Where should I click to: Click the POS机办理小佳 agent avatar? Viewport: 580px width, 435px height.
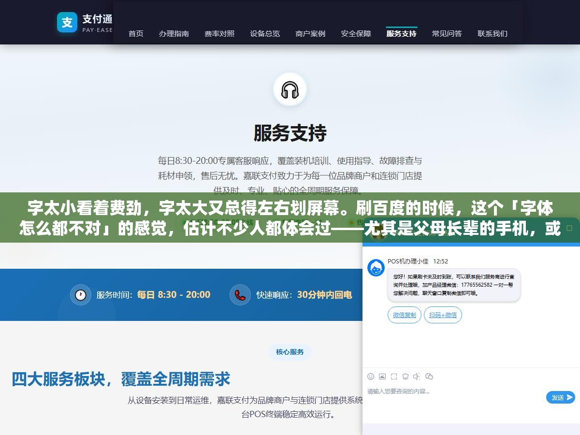tap(376, 268)
